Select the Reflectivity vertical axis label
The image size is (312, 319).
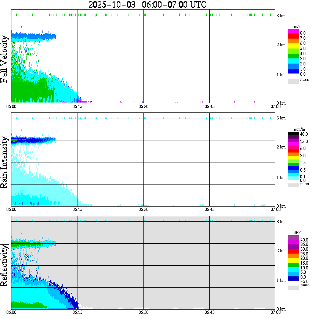pyautogui.click(x=4, y=265)
